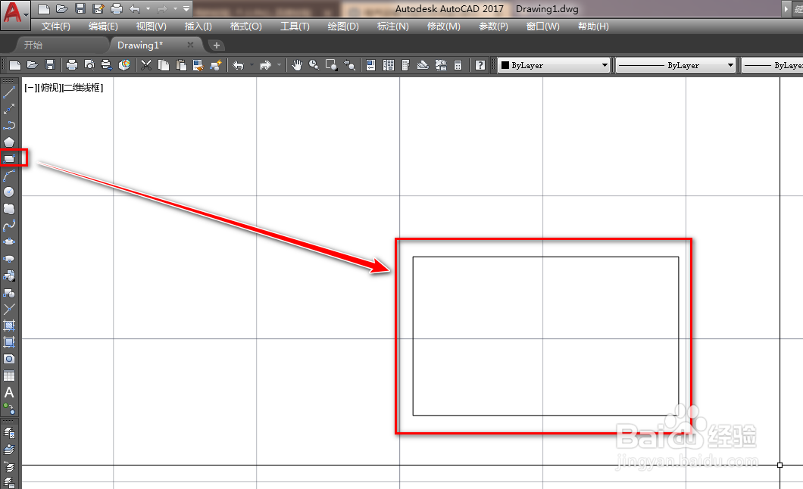Select the Point tool

pos(8,309)
